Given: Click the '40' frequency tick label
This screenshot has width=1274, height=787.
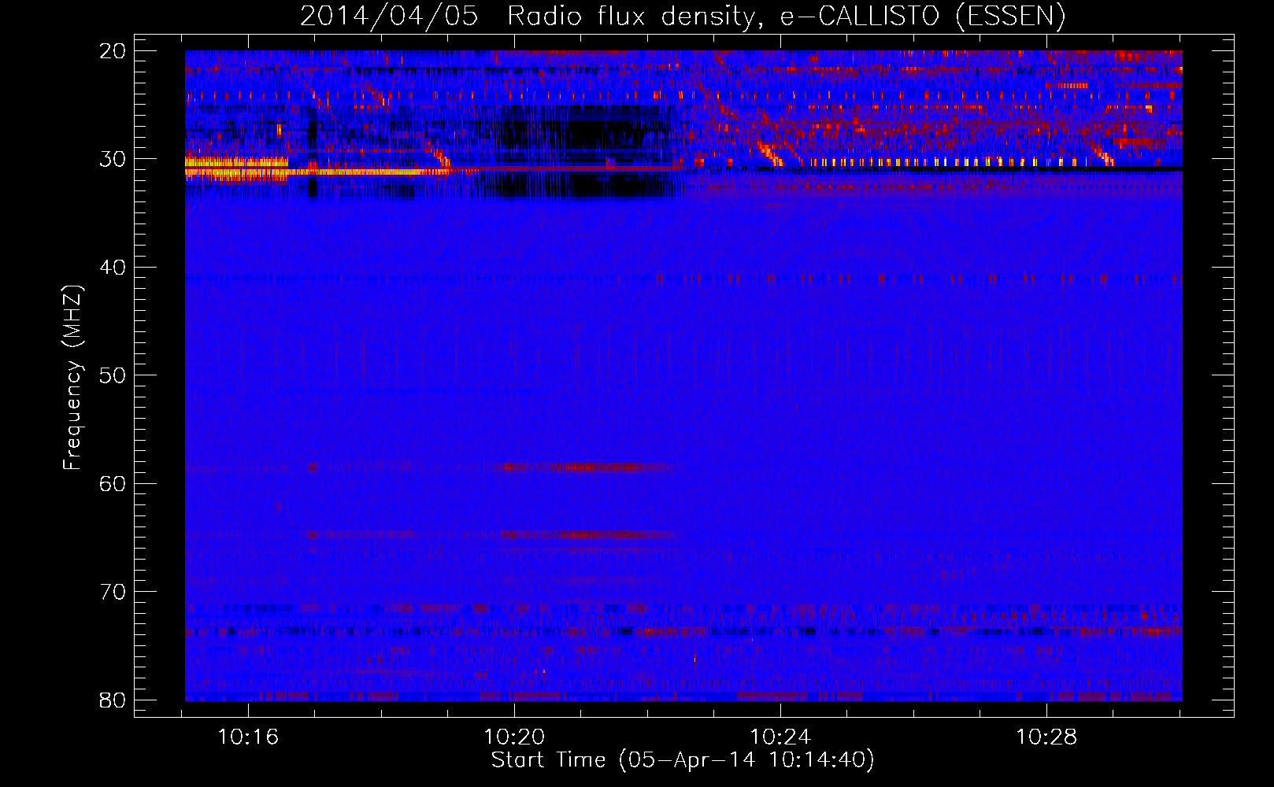Looking at the screenshot, I should [113, 268].
